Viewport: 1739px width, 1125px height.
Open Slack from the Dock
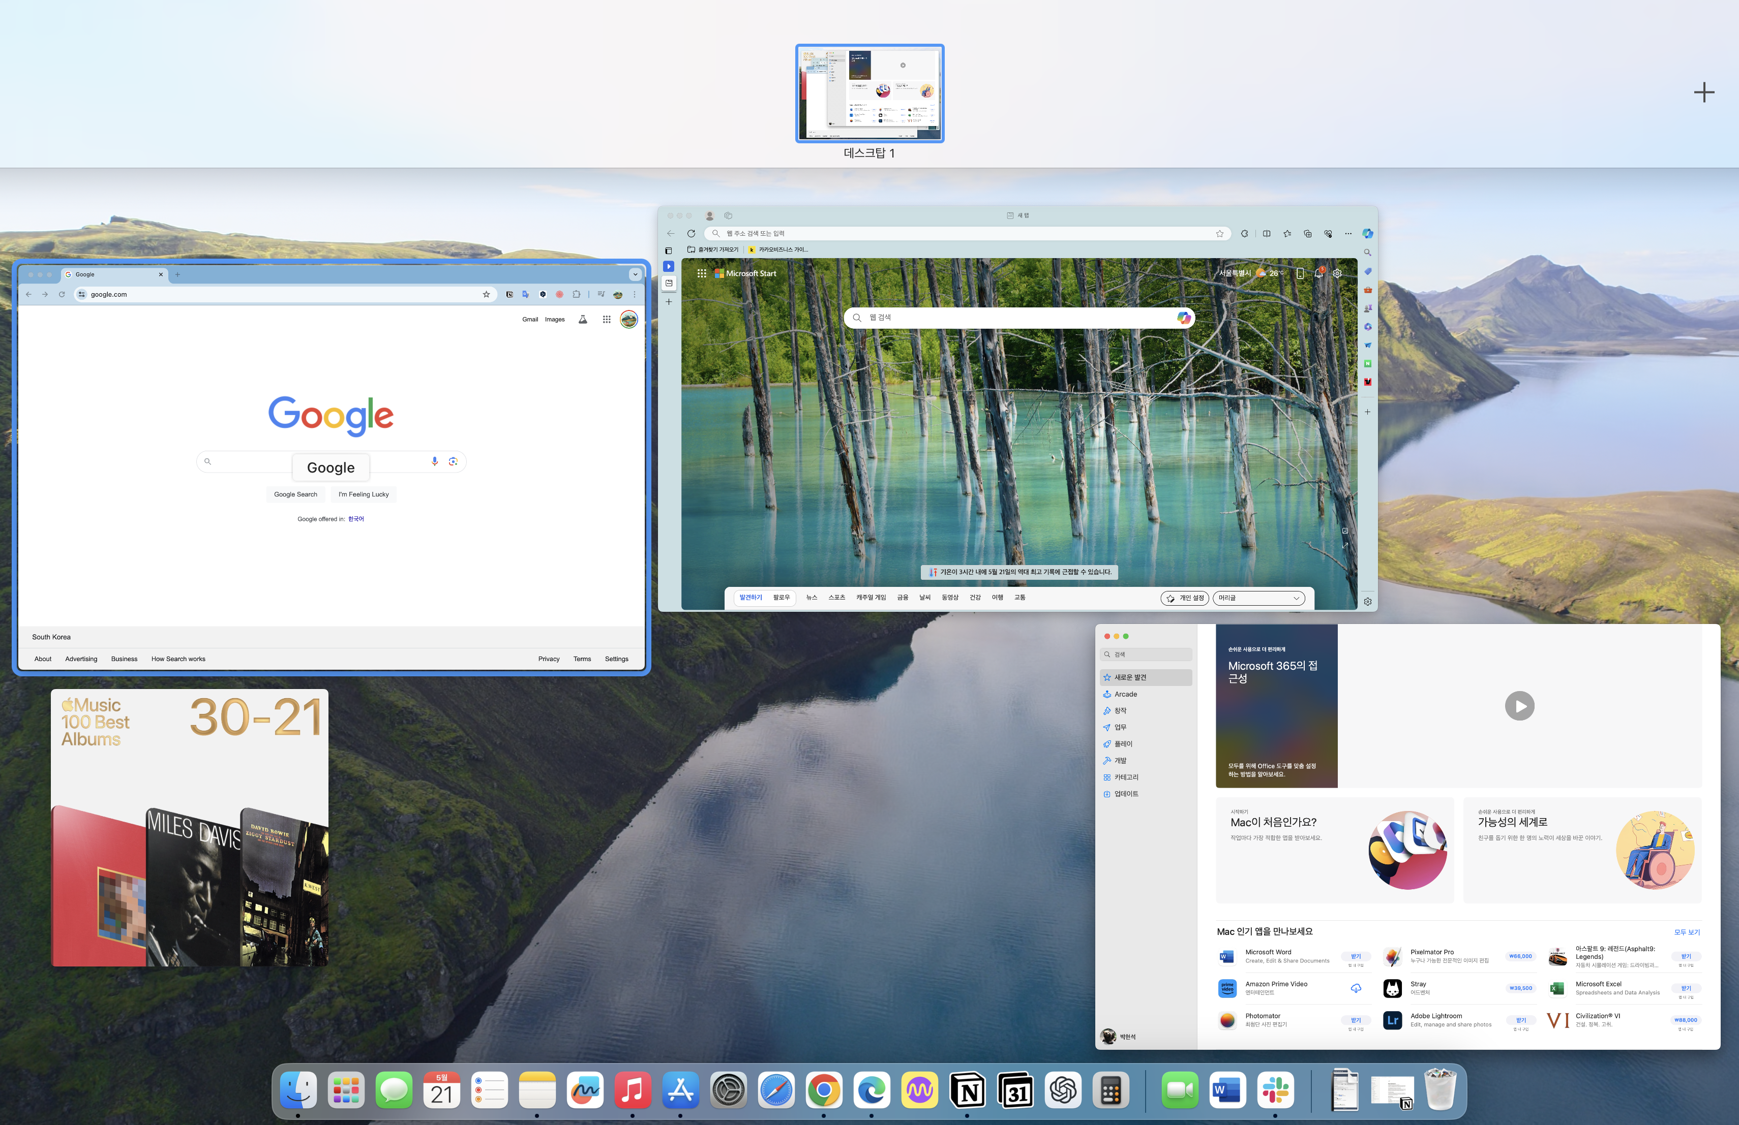pyautogui.click(x=1275, y=1090)
